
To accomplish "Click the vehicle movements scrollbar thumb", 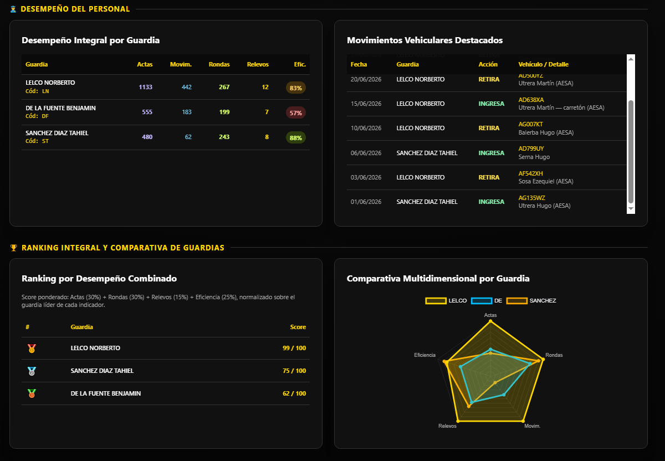I will pyautogui.click(x=631, y=151).
